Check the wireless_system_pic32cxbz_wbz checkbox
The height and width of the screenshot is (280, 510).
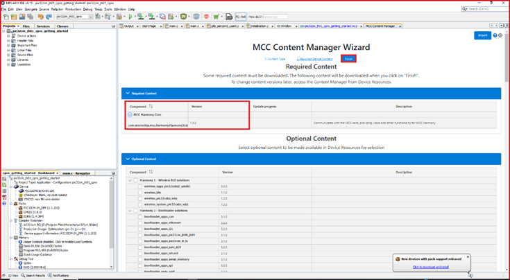coord(140,204)
